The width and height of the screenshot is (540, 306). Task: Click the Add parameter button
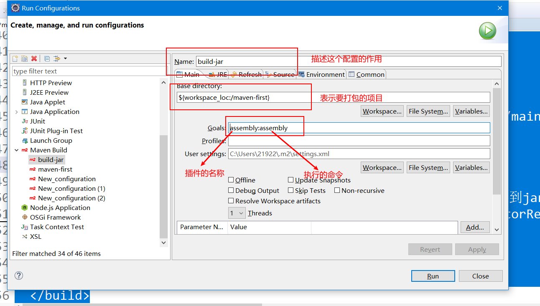(475, 227)
